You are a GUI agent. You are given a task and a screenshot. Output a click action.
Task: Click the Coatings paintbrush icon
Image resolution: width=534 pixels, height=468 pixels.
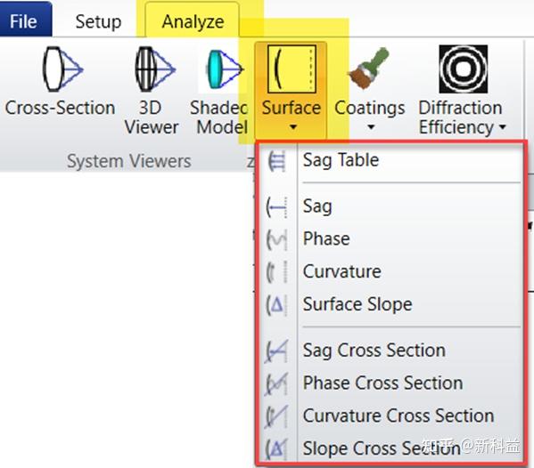[x=369, y=69]
